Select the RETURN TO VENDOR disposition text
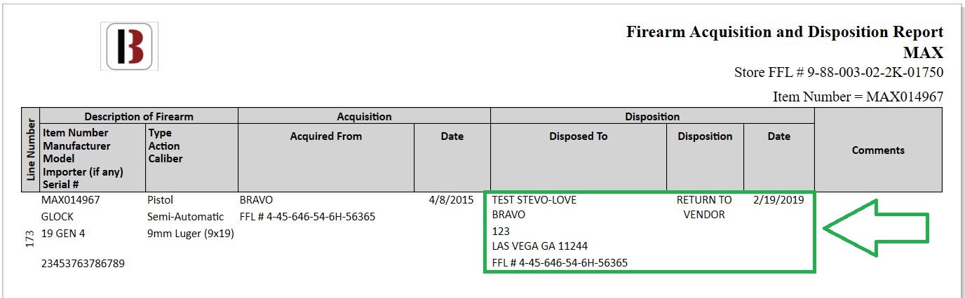This screenshot has height=298, width=965. coord(704,207)
